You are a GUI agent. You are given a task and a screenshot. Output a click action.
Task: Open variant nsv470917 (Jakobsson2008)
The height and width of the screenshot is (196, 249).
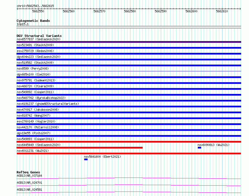[38, 110]
